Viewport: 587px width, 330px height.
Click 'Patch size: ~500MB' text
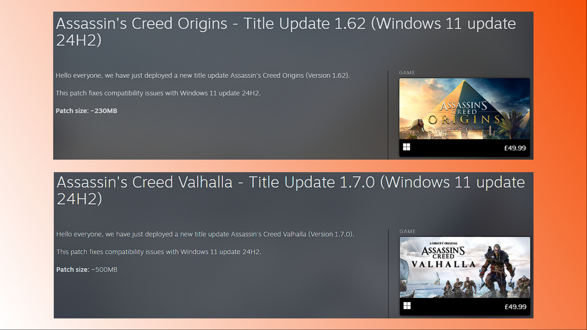pyautogui.click(x=87, y=270)
